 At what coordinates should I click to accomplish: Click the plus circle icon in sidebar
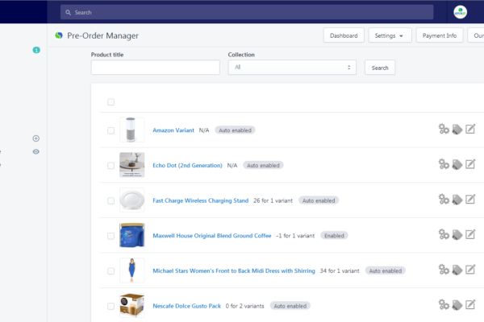click(x=35, y=138)
